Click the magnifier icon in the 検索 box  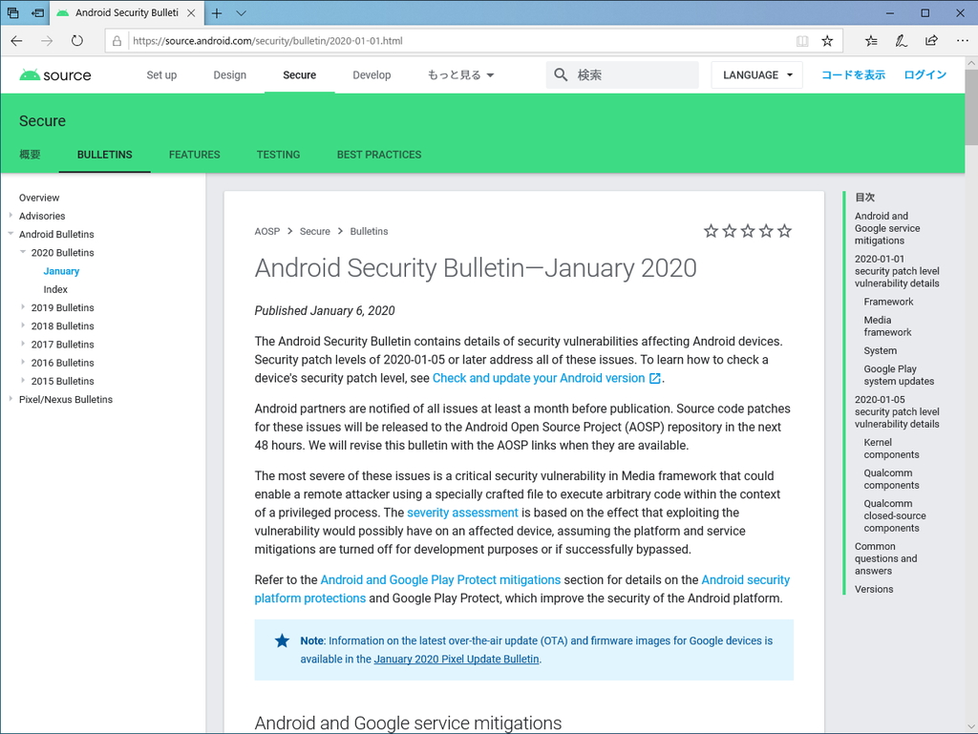pos(561,73)
